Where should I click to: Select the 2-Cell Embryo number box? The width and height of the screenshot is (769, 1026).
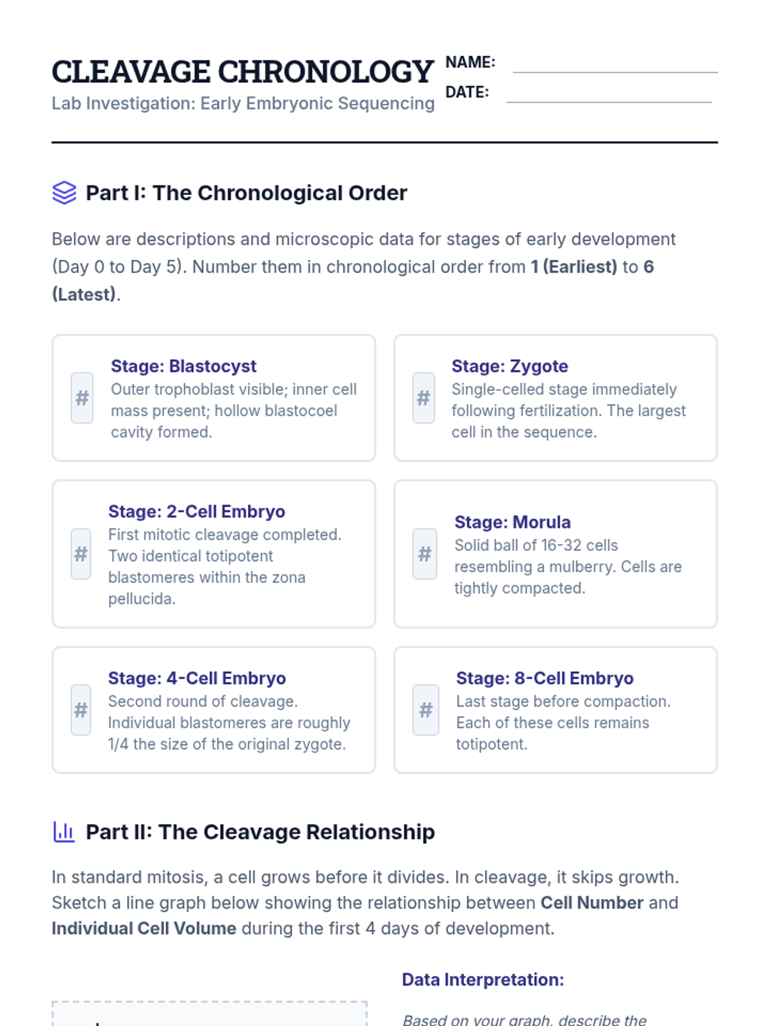81,554
